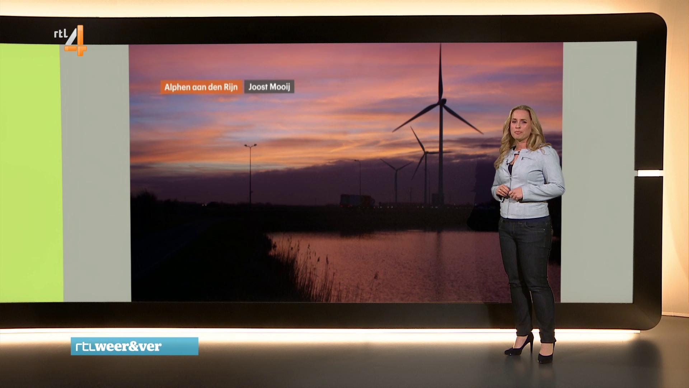The width and height of the screenshot is (689, 388).
Task: Click the glowing light strip on the screen edge
Action: [x=650, y=173]
